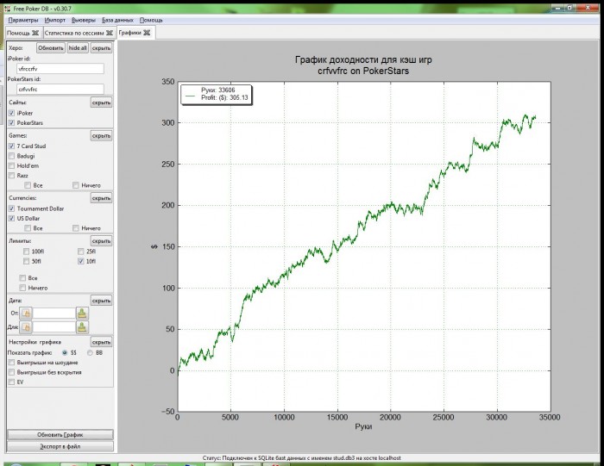Click the Для date input field

pos(53,327)
